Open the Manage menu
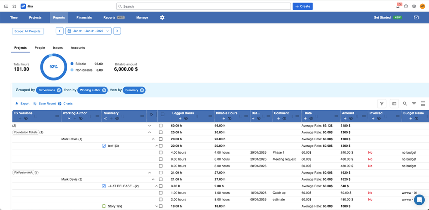 [142, 18]
